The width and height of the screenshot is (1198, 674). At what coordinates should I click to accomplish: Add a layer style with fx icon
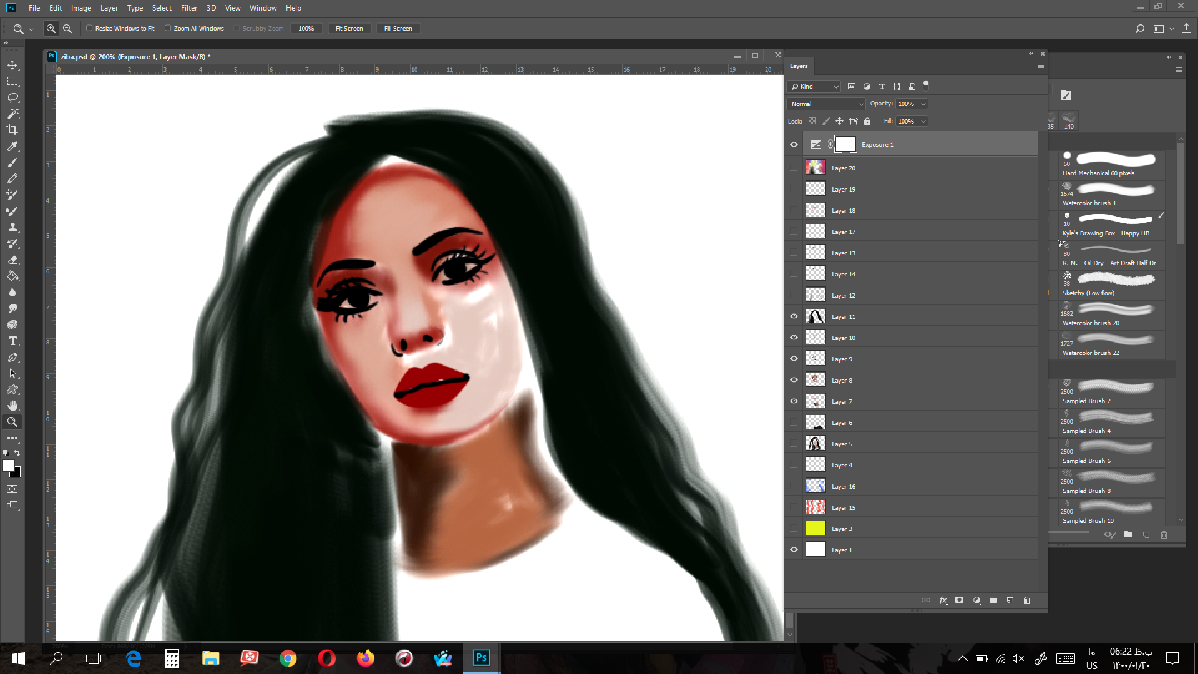click(943, 600)
